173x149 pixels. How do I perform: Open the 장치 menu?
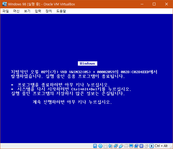pyautogui.click(x=49, y=11)
